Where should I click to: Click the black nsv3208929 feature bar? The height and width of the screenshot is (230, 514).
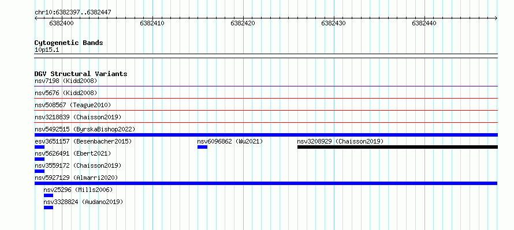coord(397,147)
